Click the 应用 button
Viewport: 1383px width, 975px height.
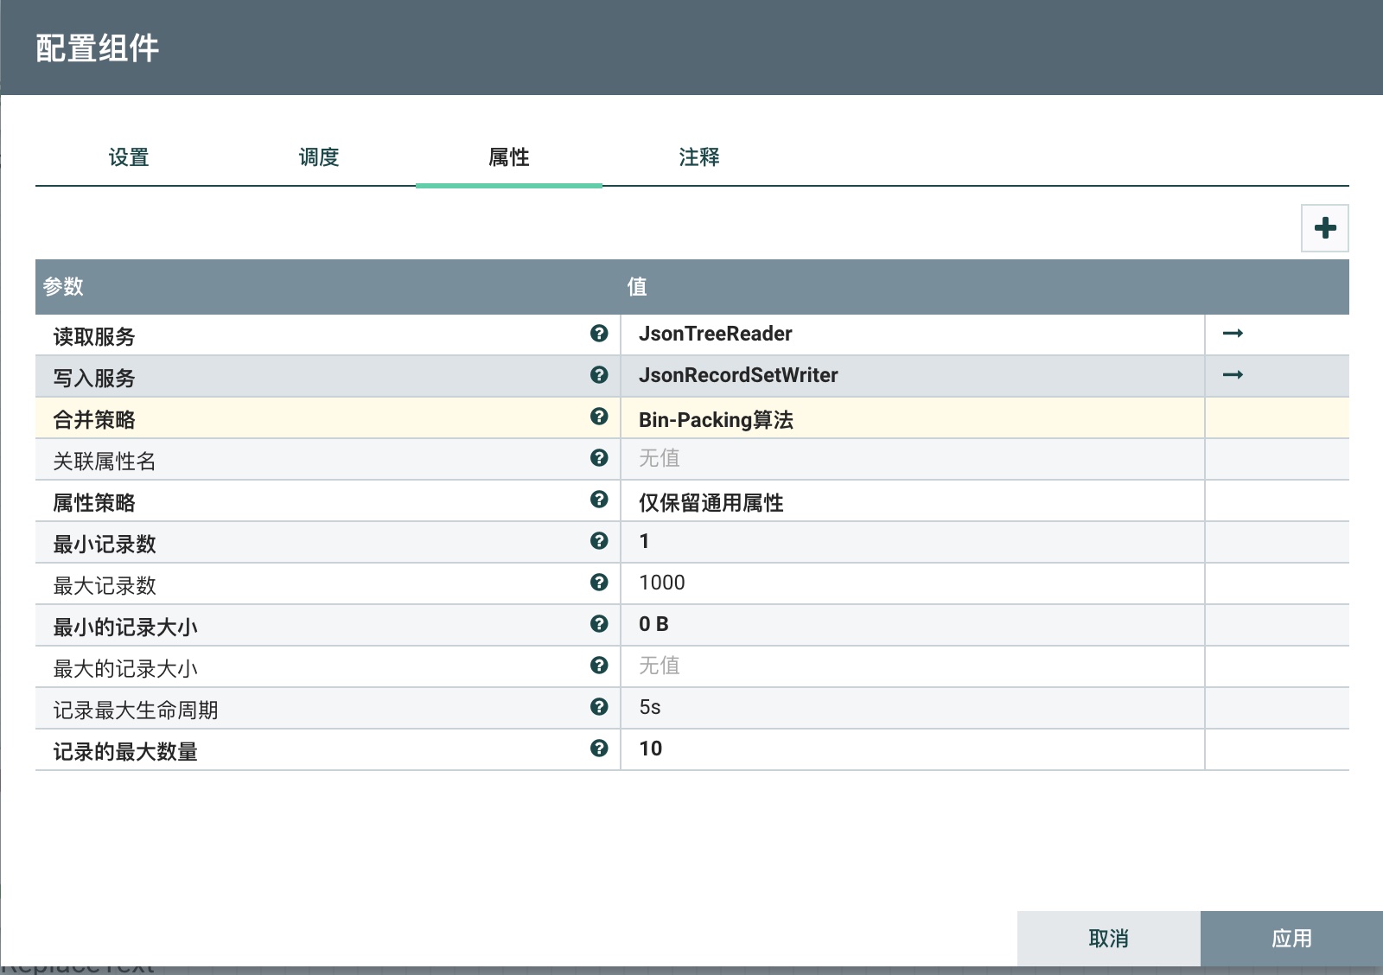click(x=1291, y=939)
